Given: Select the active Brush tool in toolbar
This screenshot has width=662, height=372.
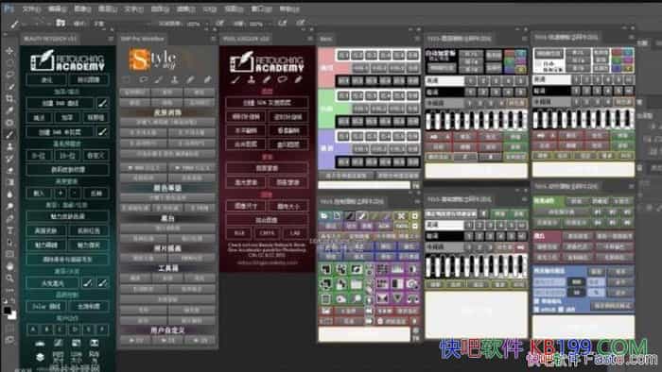Looking at the screenshot, I should 9,134.
